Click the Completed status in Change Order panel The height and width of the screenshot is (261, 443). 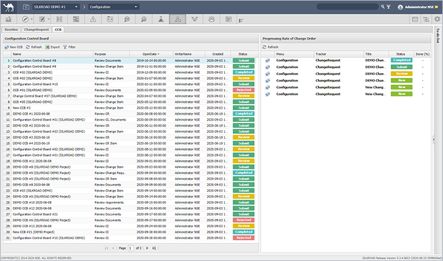(401, 60)
